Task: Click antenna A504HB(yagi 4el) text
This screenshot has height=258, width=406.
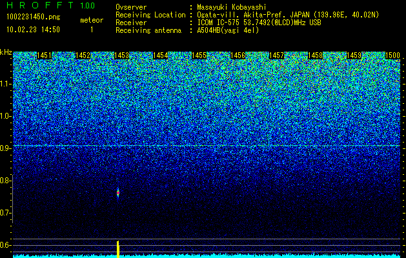Action: 228,30
